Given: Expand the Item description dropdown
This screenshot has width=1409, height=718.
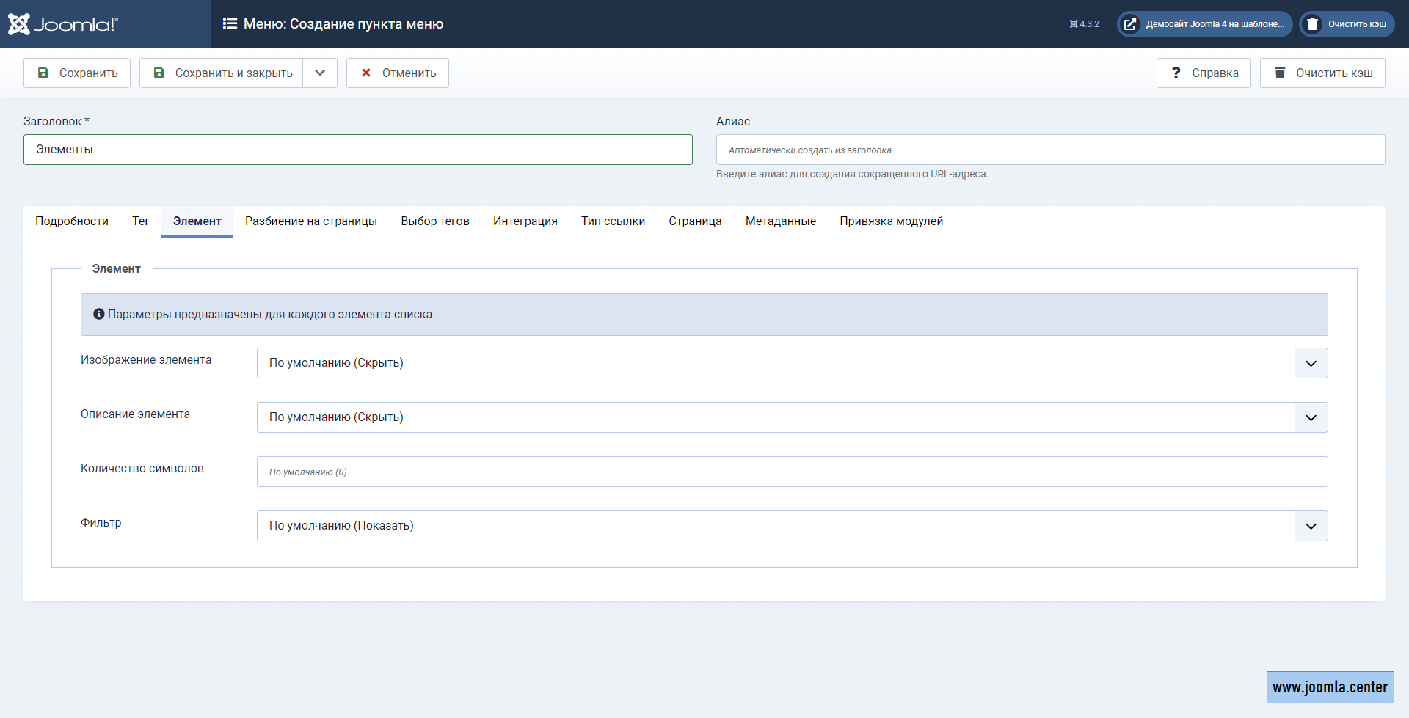Looking at the screenshot, I should (x=792, y=417).
